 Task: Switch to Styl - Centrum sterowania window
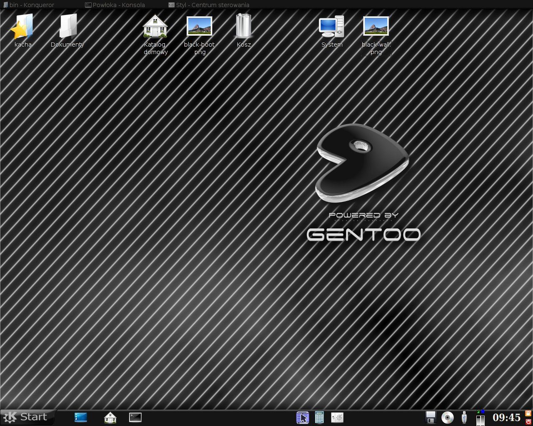[209, 5]
